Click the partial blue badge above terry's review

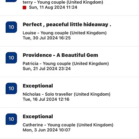click(x=11, y=1)
